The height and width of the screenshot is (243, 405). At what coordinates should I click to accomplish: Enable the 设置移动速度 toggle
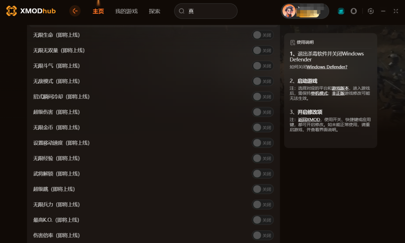pos(263,143)
